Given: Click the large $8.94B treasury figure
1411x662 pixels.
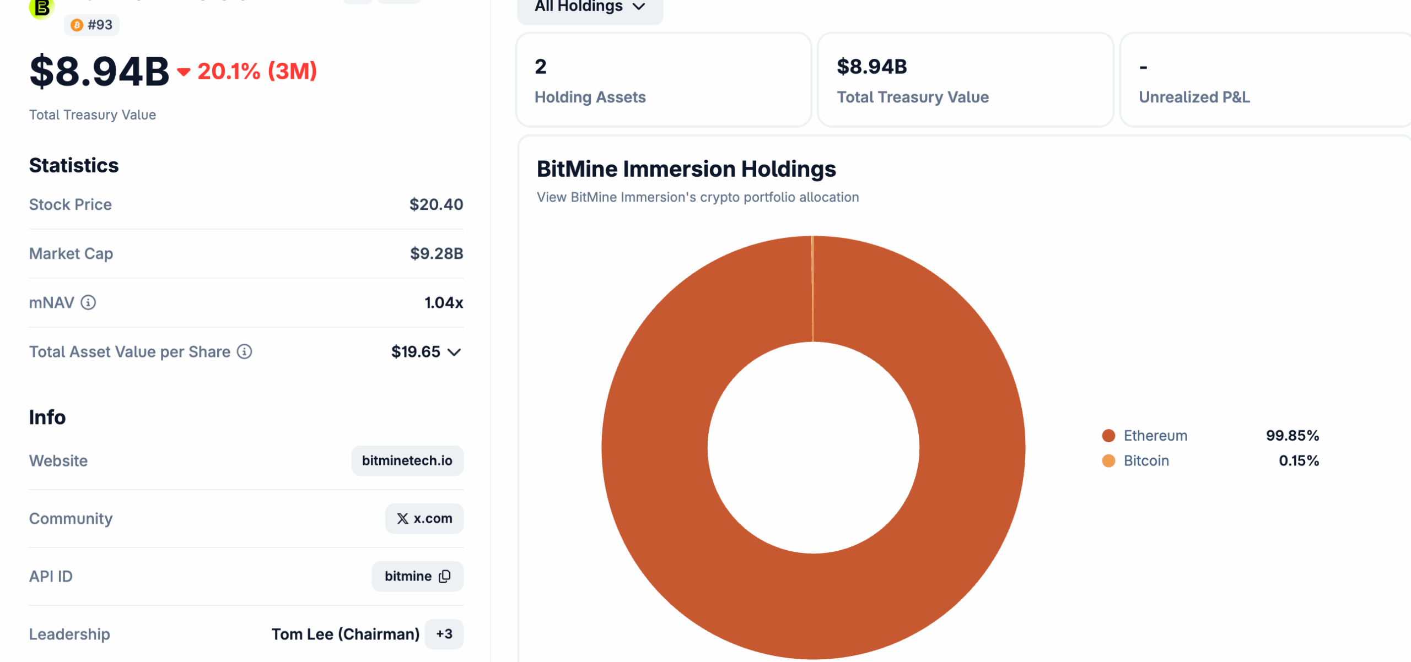Looking at the screenshot, I should (x=99, y=72).
